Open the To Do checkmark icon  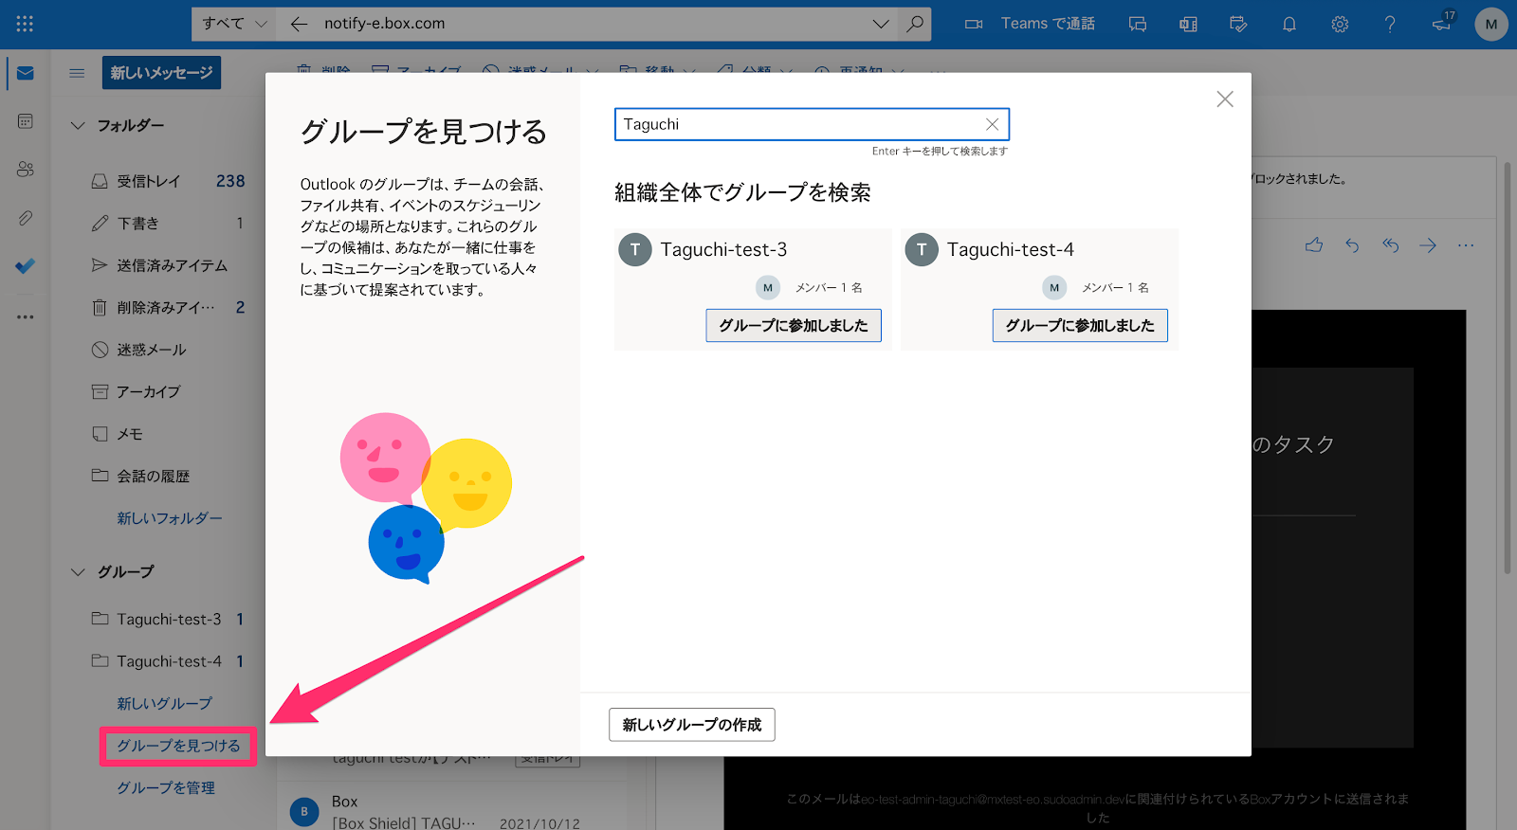coord(26,266)
